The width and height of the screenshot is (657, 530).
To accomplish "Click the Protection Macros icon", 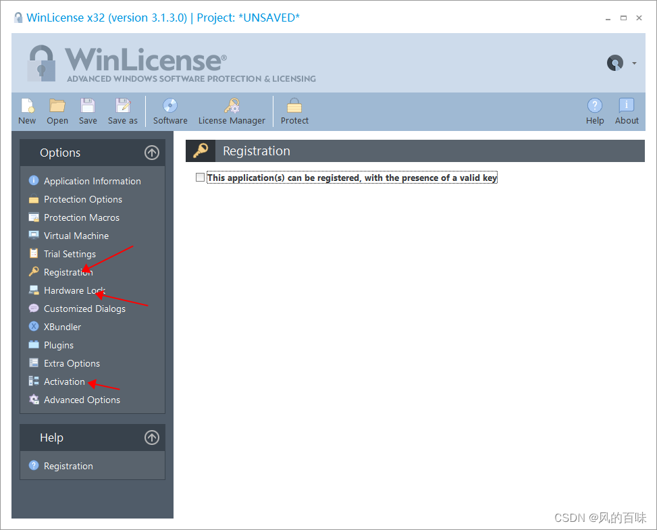I will (34, 217).
